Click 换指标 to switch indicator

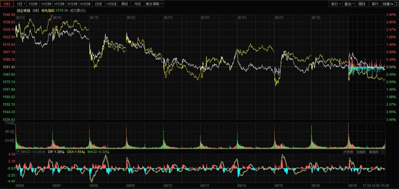pos(374,152)
